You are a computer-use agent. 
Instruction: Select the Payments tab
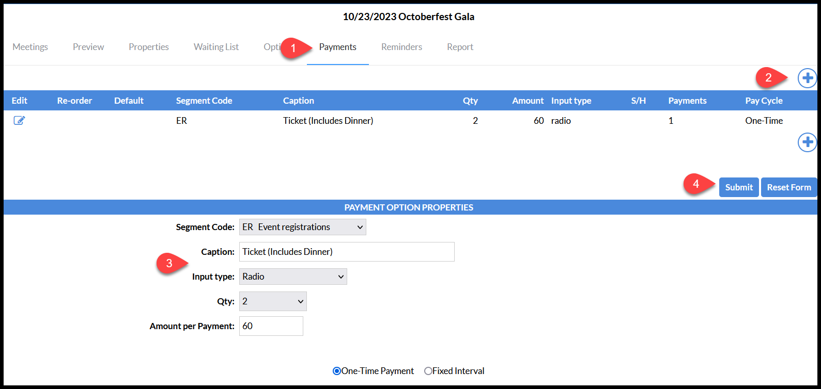pos(338,47)
